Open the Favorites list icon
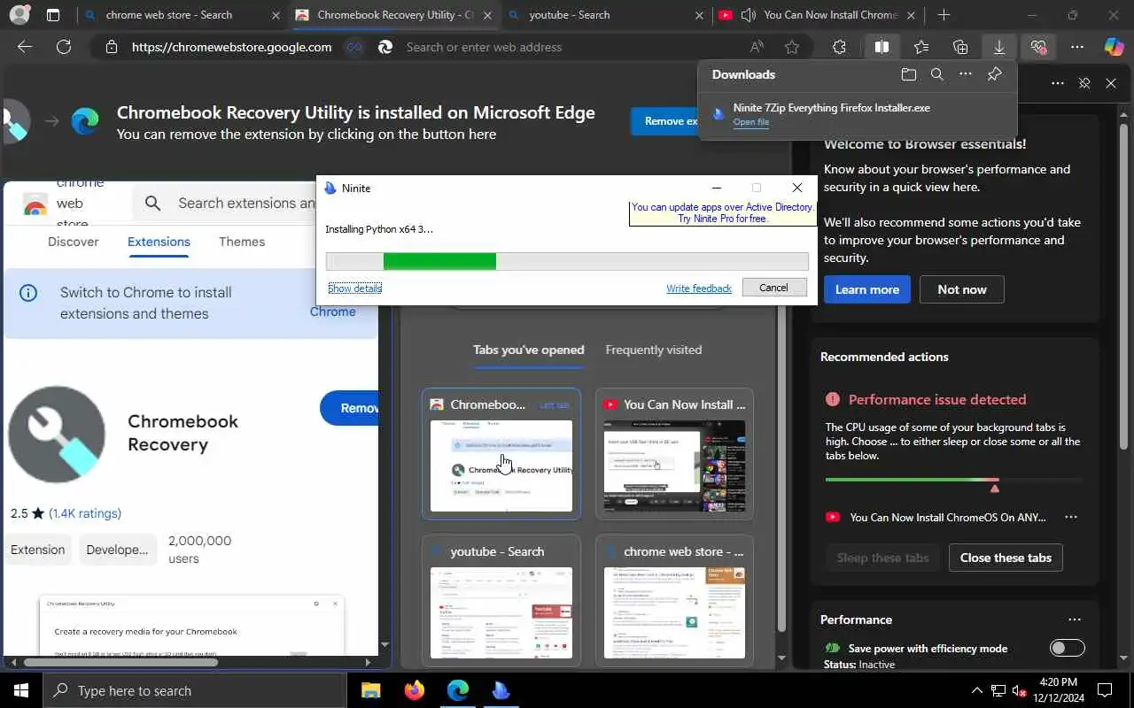1134x708 pixels. pyautogui.click(x=921, y=47)
